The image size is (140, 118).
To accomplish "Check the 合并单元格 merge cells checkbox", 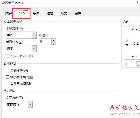I will [7, 84].
